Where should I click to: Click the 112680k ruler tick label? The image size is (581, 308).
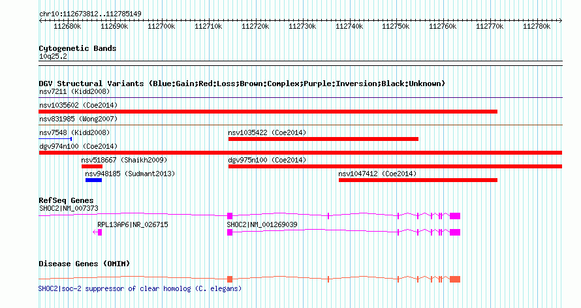tap(67, 26)
